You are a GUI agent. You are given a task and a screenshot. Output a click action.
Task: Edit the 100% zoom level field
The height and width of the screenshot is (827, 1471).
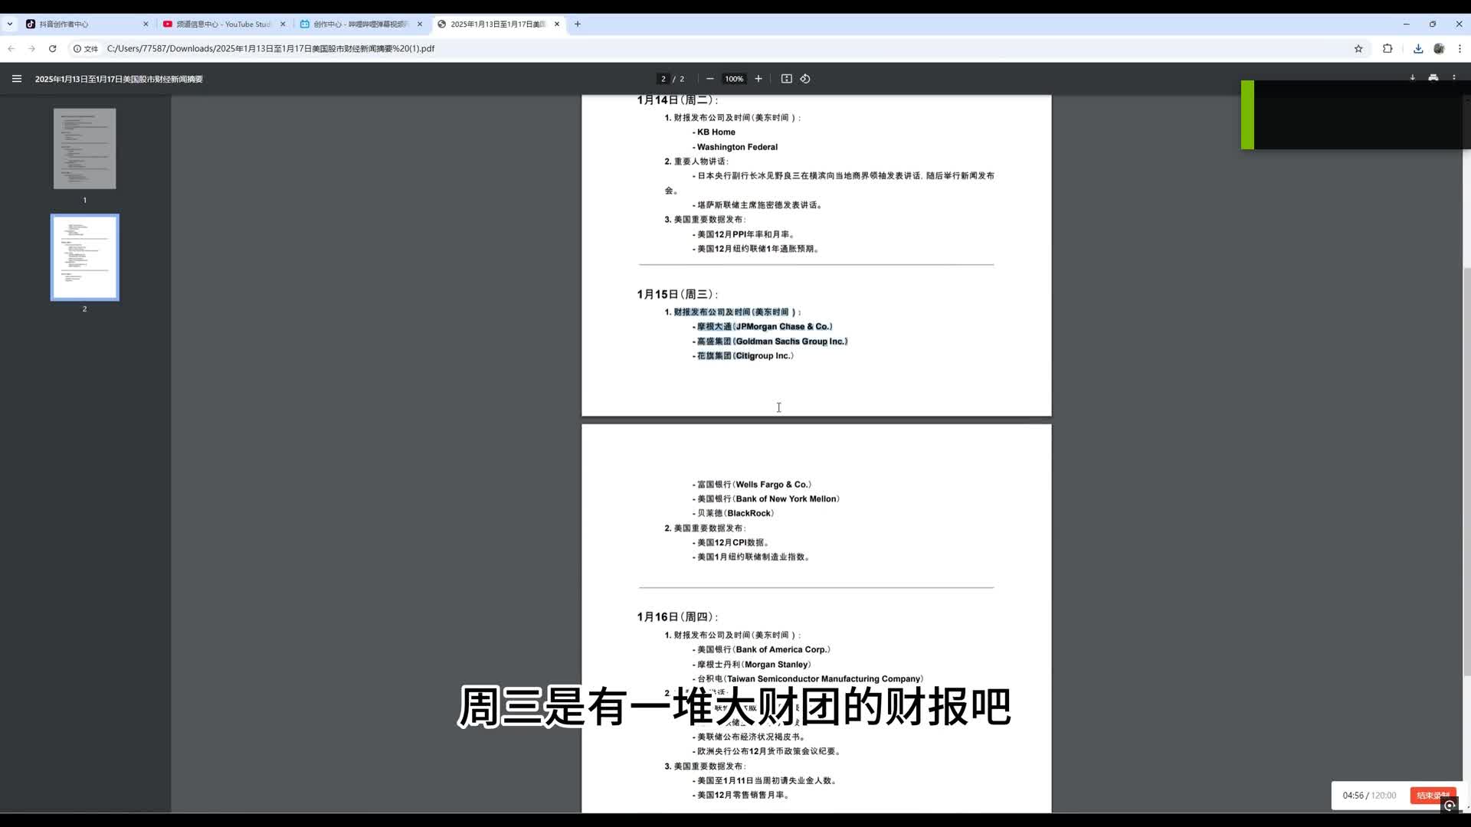pos(734,79)
